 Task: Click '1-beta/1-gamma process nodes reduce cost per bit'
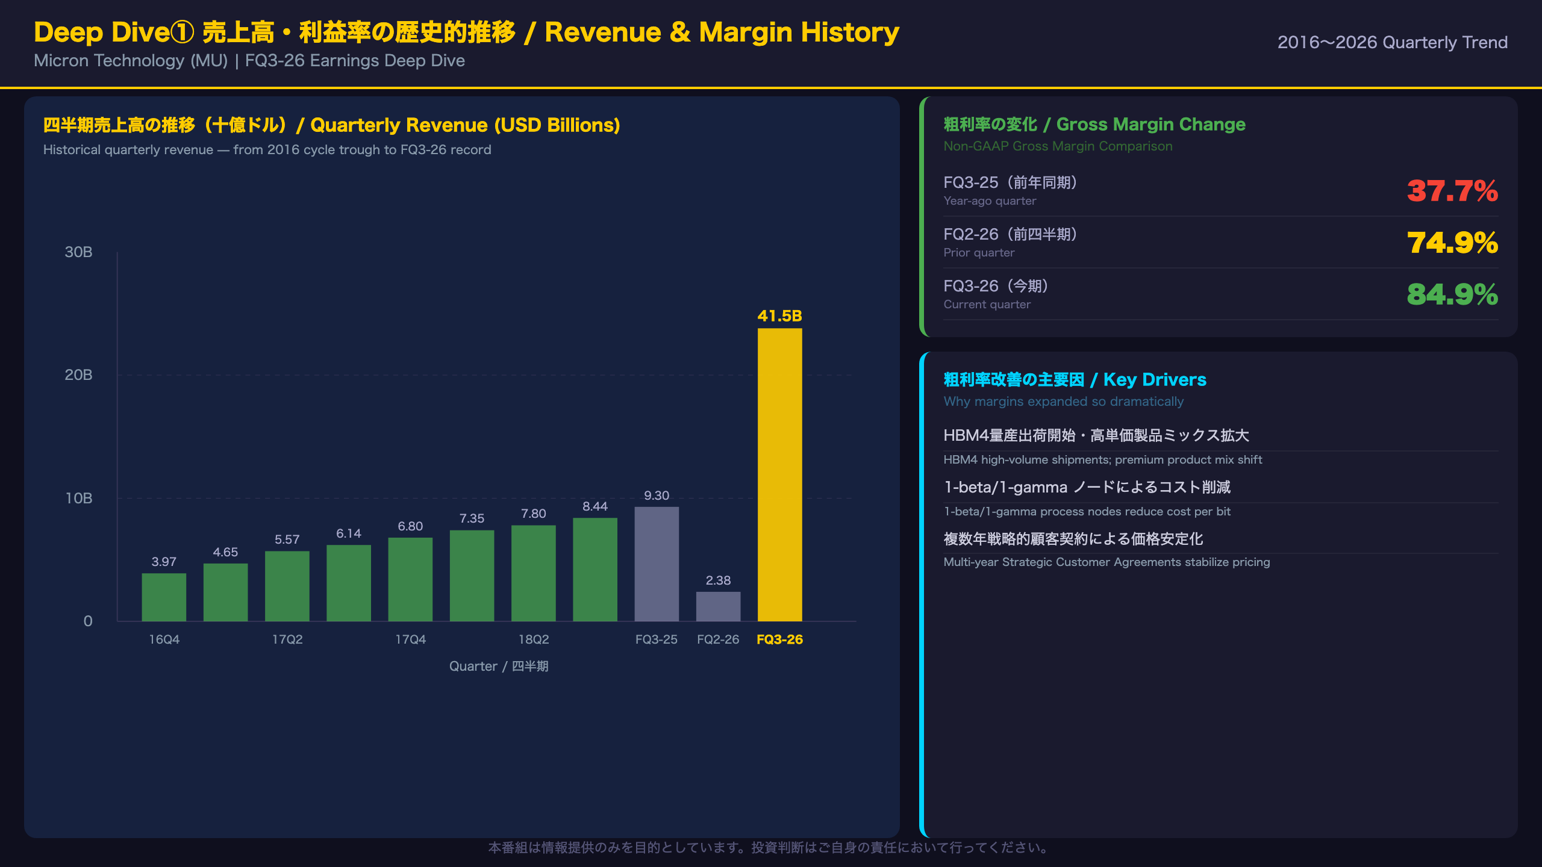point(1087,512)
